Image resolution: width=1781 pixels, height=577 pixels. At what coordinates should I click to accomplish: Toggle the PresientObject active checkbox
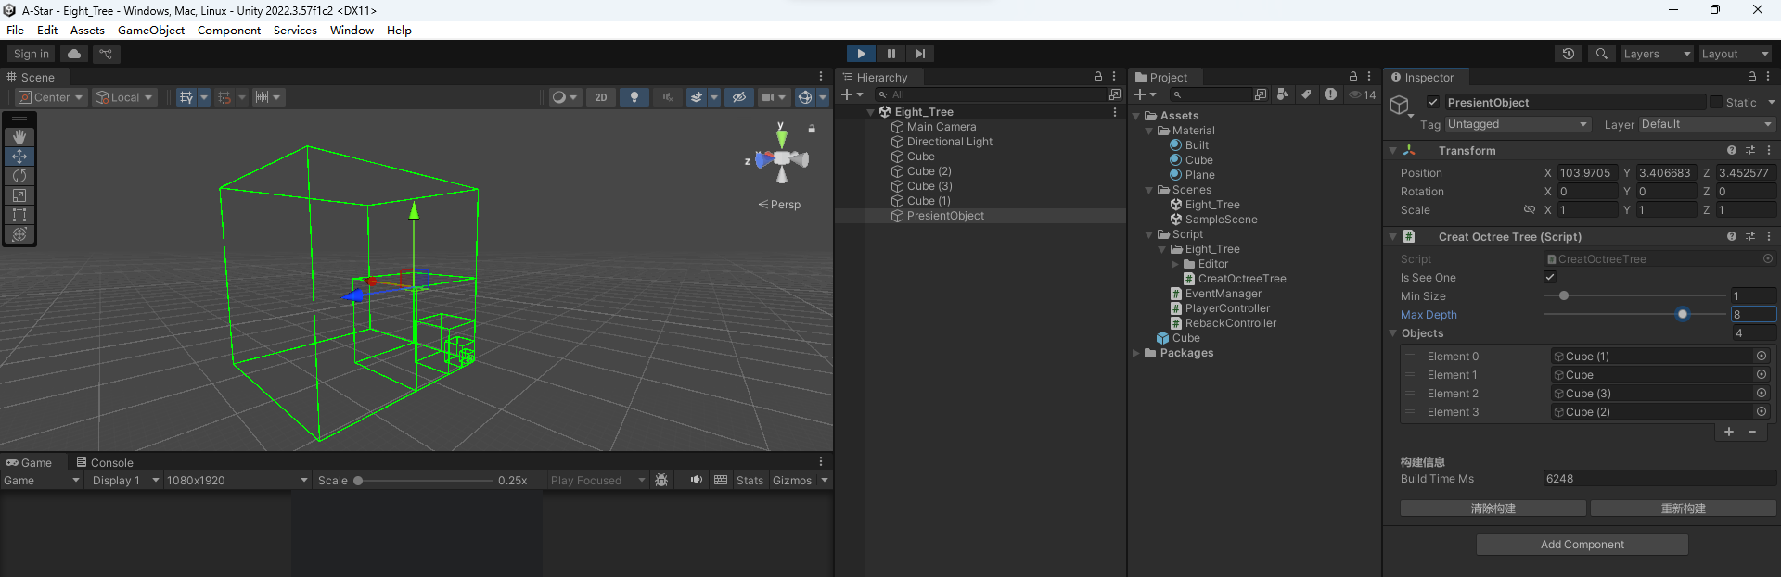1433,103
